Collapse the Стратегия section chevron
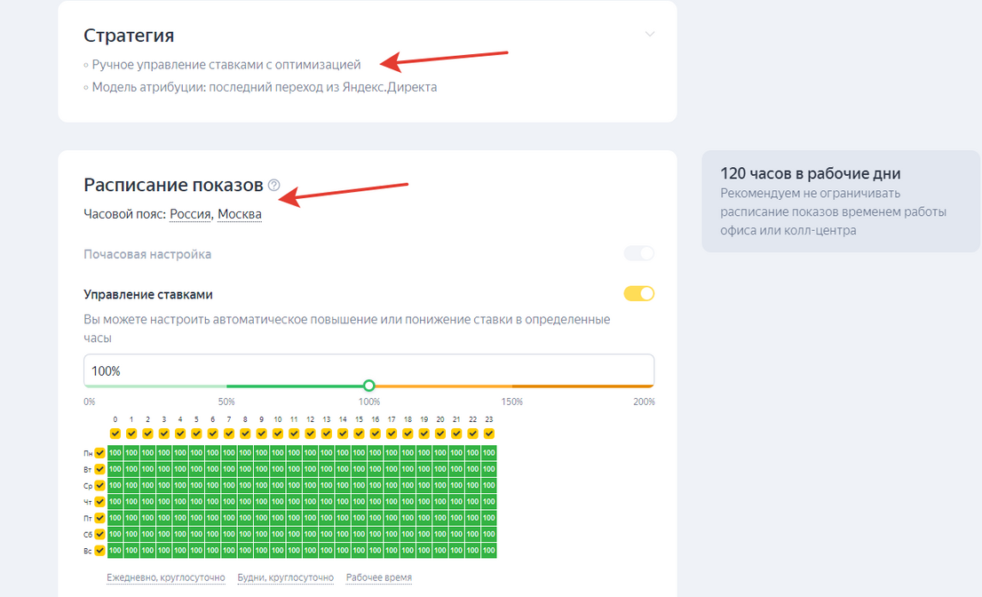982x597 pixels. [649, 34]
